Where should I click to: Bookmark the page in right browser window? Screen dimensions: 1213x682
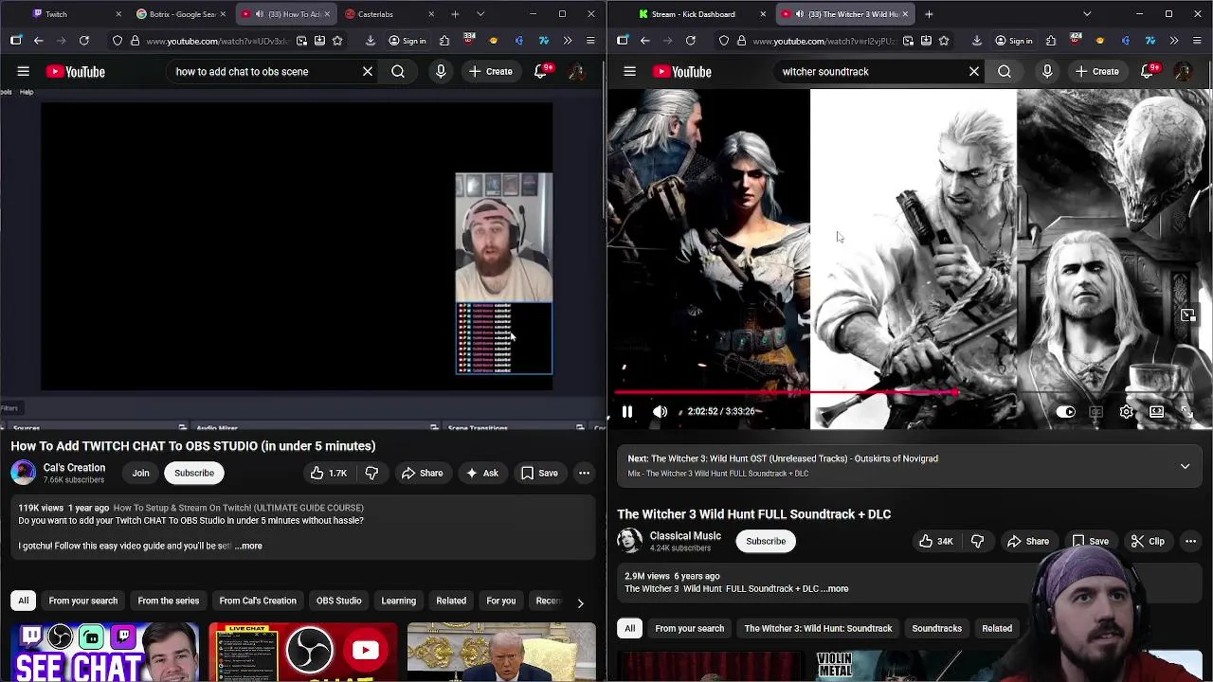pyautogui.click(x=944, y=41)
